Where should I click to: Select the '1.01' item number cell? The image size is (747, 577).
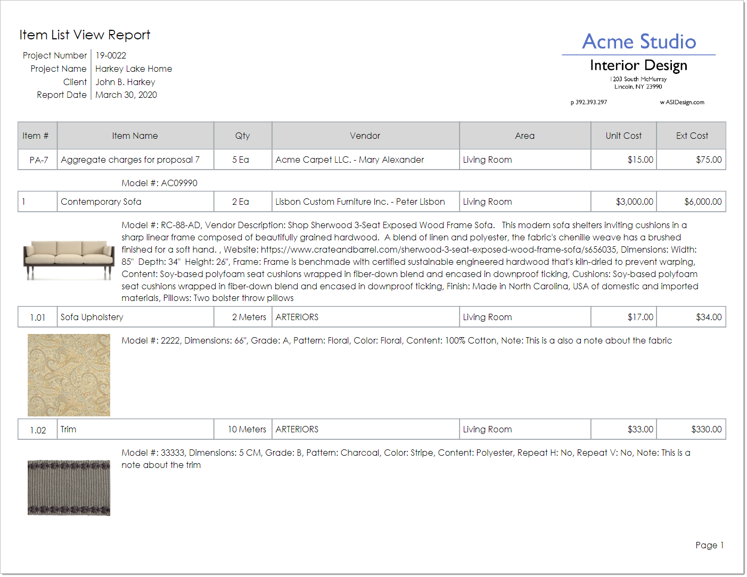coord(38,317)
